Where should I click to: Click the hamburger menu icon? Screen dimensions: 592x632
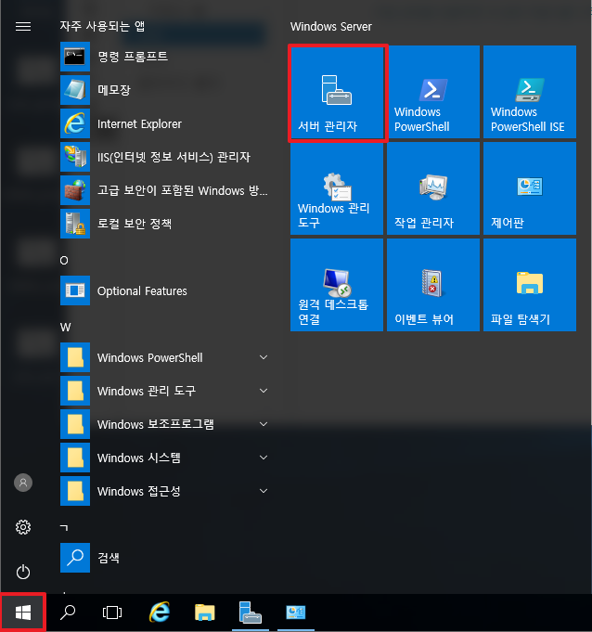pos(23,27)
